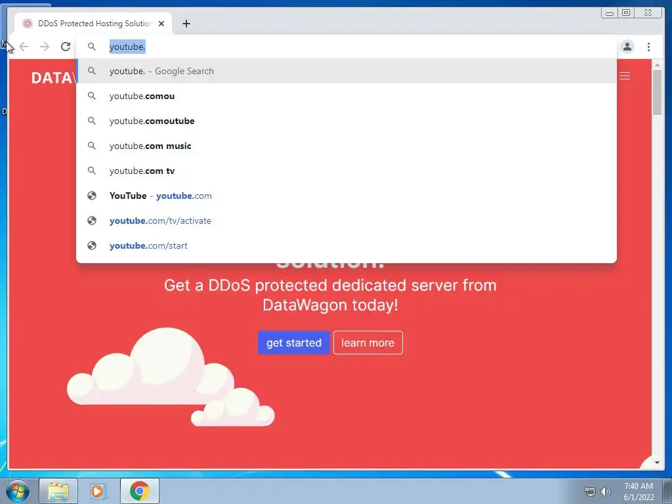672x504 pixels.
Task: Click the page scrollbar down arrow
Action: pyautogui.click(x=657, y=463)
